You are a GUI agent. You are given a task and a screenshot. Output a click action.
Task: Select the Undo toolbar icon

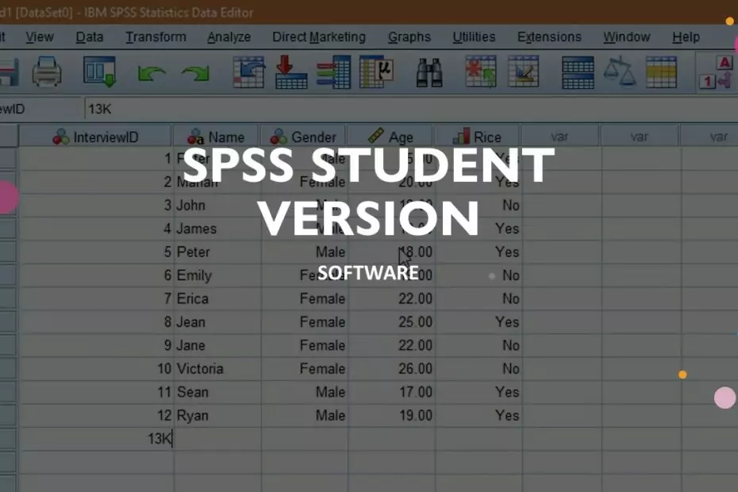tap(152, 71)
